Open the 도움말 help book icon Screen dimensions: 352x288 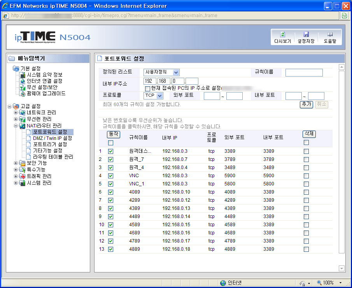(x=329, y=34)
